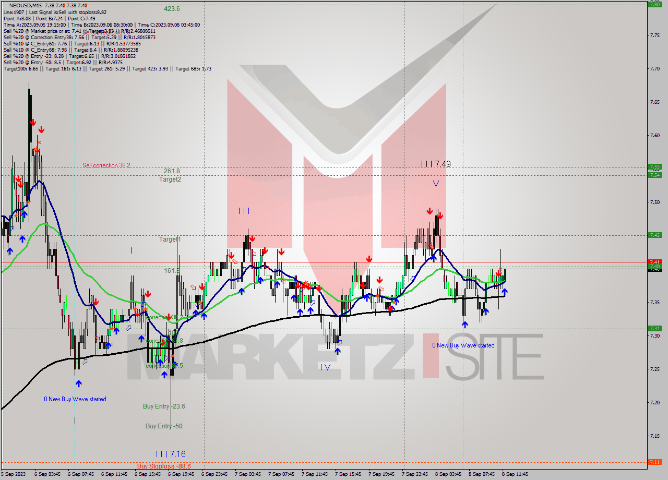Click the 7.25 price axis label
This screenshot has width=668, height=480.
(x=654, y=369)
